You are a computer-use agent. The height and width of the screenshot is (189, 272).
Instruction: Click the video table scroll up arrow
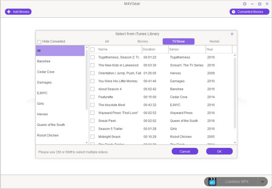[235, 55]
